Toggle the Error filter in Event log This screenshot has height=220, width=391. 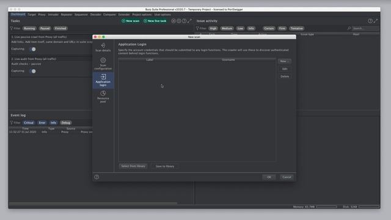(42, 123)
